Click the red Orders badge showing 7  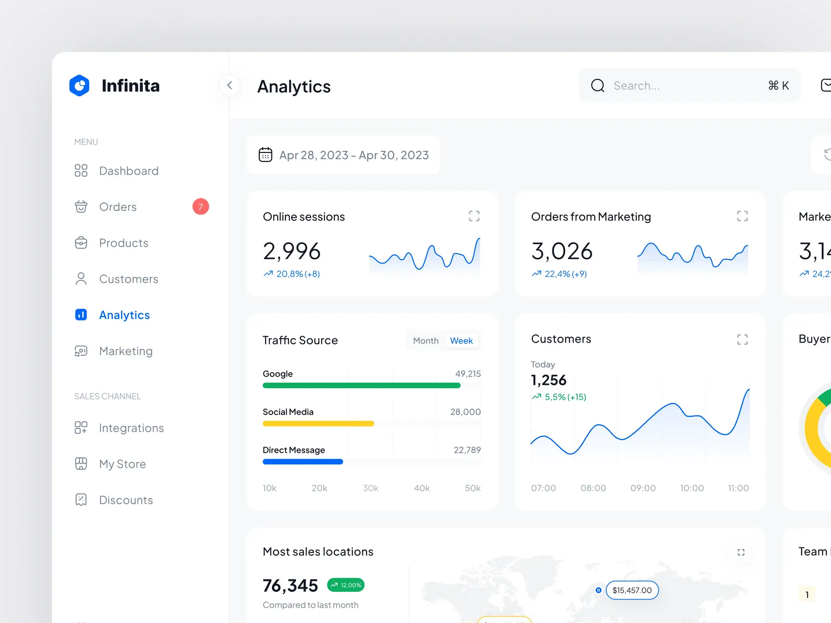coord(200,207)
